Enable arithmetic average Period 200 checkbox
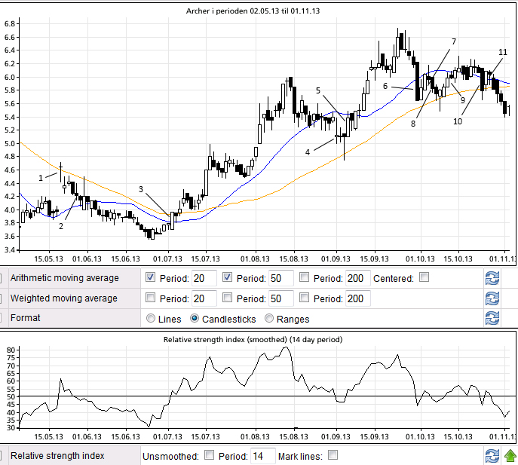518x465 pixels. click(305, 277)
